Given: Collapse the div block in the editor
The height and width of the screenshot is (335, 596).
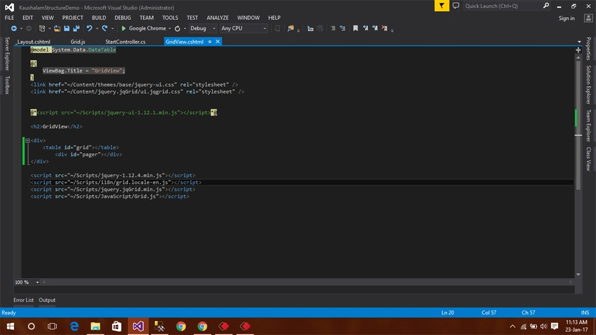Looking at the screenshot, I should 27,140.
